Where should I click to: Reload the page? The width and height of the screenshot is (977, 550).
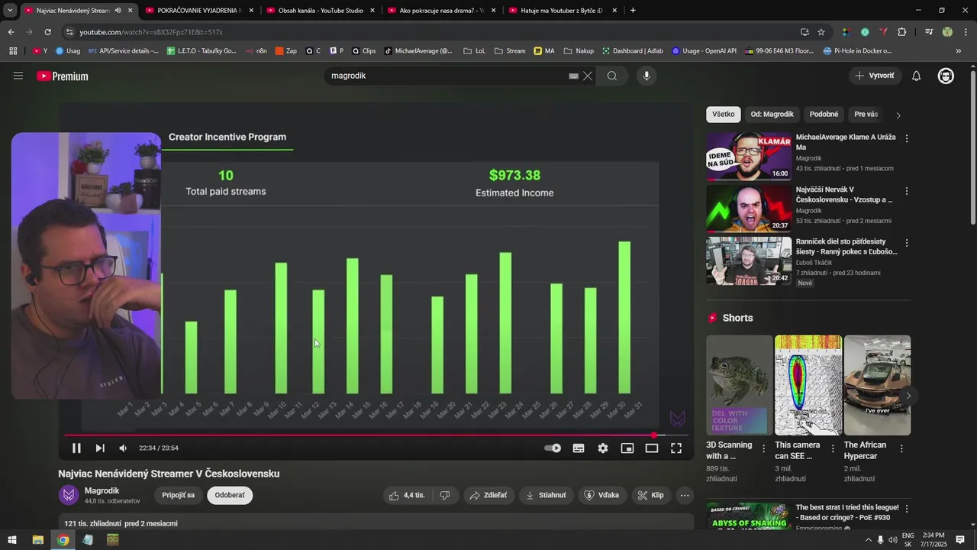pos(47,32)
